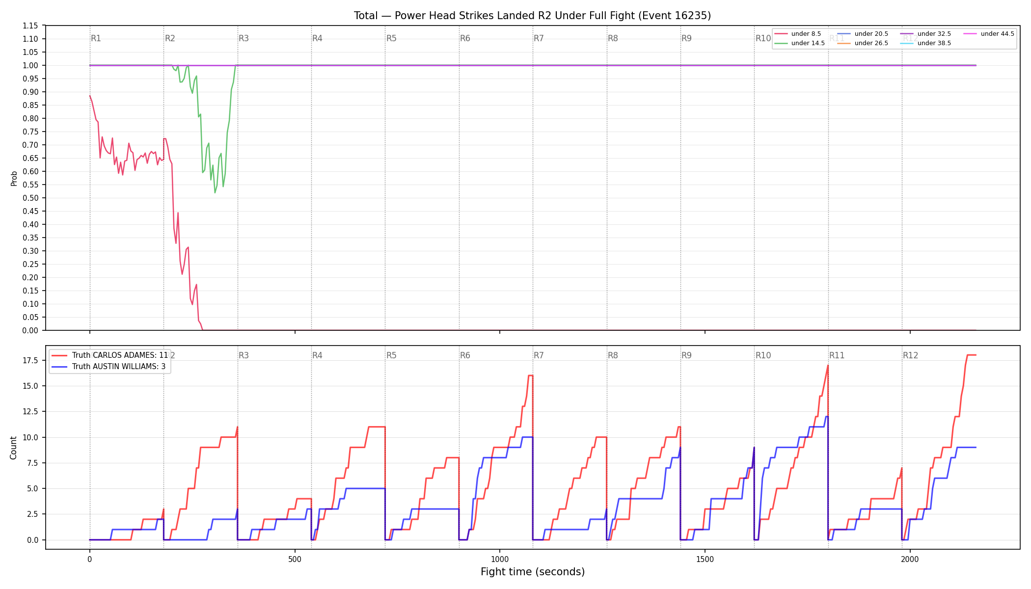Screen dimensions: 1031x589
Task: Click the R5 round marker in probability chart
Action: pyautogui.click(x=391, y=38)
